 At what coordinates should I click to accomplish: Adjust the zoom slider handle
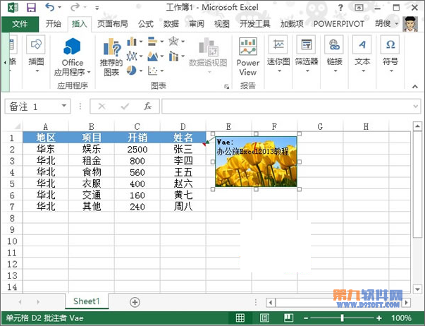[x=343, y=318]
